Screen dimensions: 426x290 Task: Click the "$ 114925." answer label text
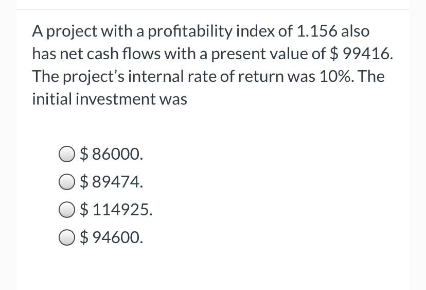point(116,210)
